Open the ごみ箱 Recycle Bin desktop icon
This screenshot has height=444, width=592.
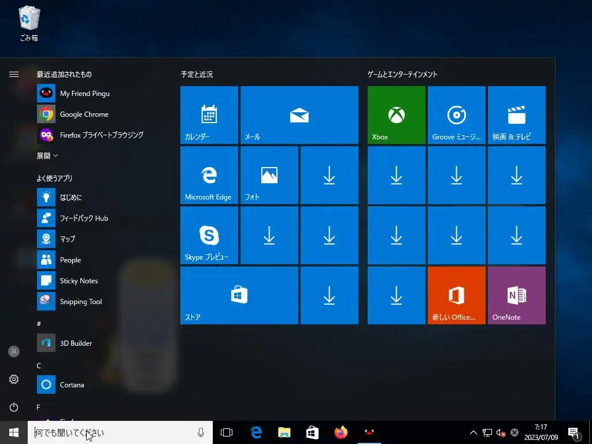pyautogui.click(x=29, y=23)
